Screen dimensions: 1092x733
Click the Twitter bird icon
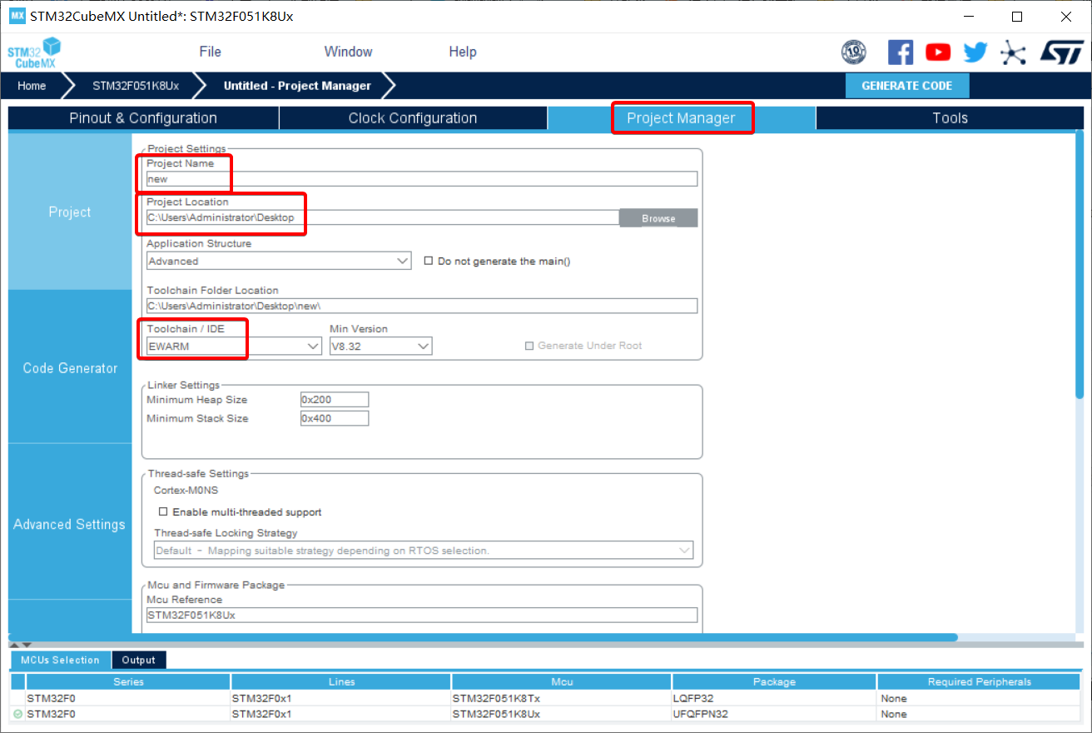[x=975, y=52]
